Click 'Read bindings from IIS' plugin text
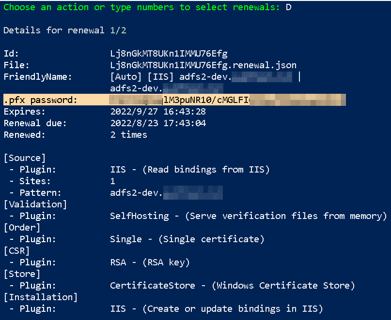The width and height of the screenshot is (391, 320). coord(206,170)
